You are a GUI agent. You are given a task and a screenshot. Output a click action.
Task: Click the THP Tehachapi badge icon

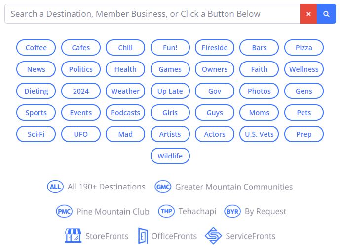tap(166, 211)
